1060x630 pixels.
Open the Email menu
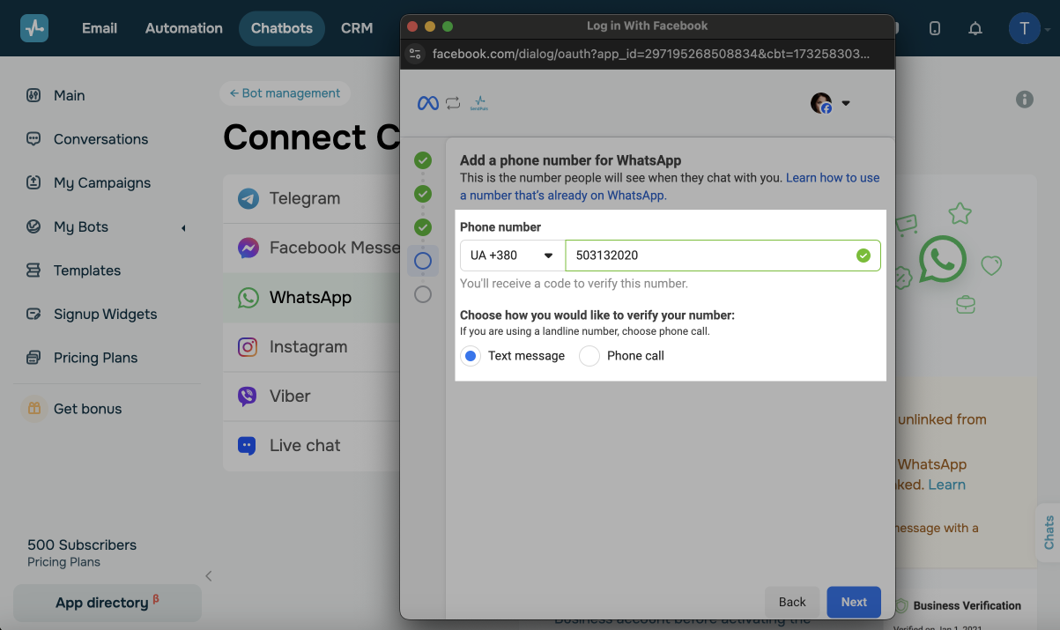pos(100,28)
